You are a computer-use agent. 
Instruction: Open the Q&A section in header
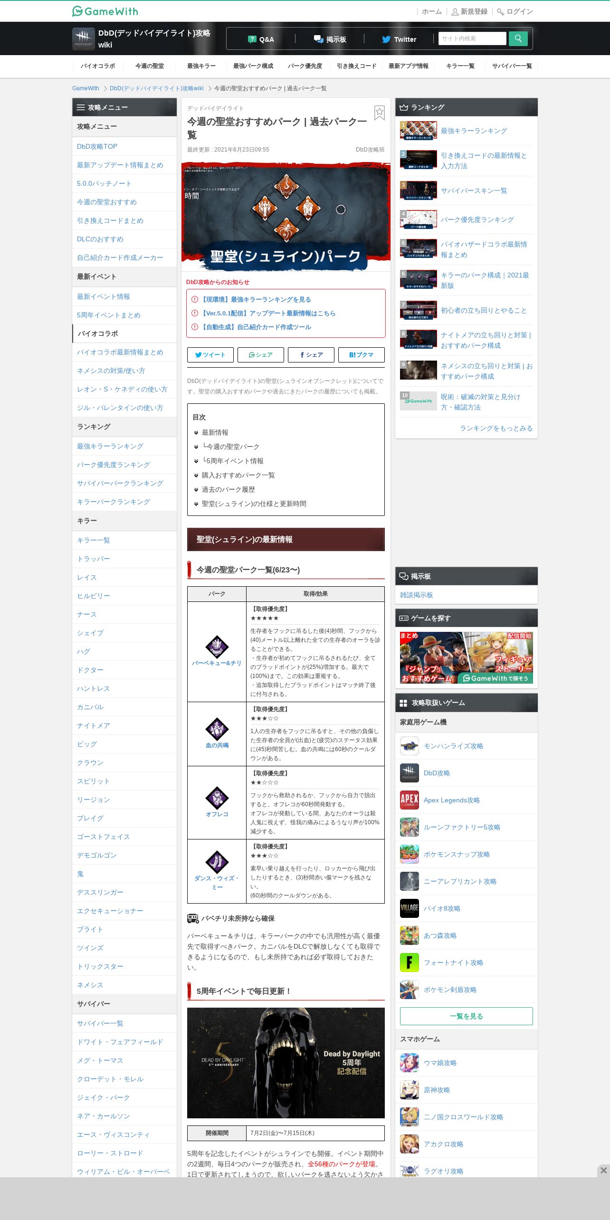tap(261, 39)
